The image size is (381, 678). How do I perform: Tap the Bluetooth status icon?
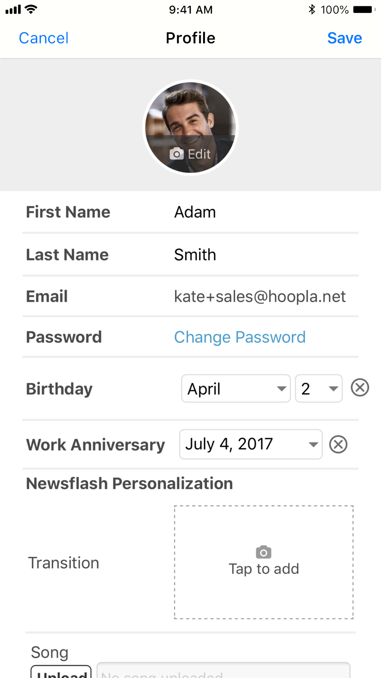(x=312, y=10)
